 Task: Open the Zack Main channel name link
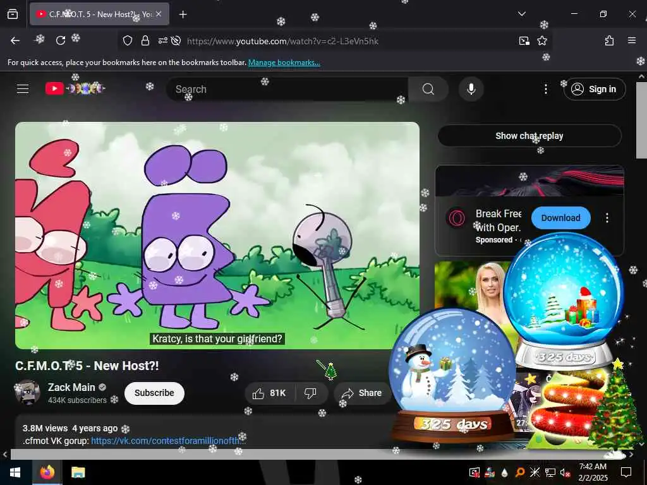(x=71, y=387)
